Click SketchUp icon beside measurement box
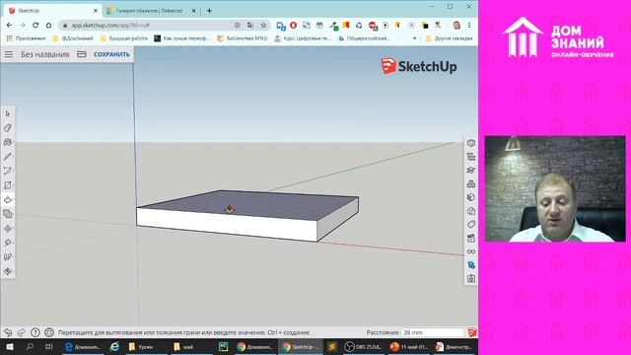The image size is (631, 355). [471, 332]
